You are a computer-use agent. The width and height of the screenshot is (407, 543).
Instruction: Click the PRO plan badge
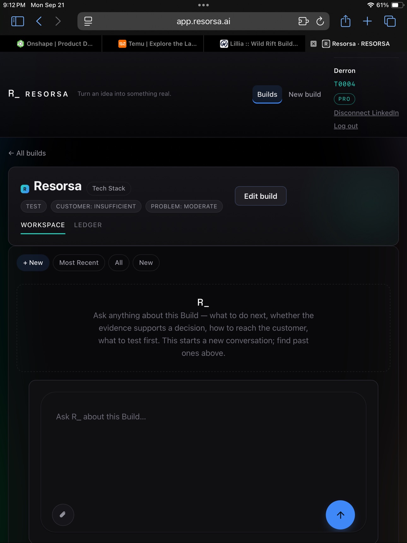[344, 99]
